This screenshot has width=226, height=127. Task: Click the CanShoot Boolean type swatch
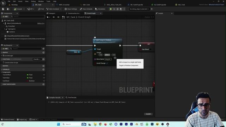tap(28, 81)
